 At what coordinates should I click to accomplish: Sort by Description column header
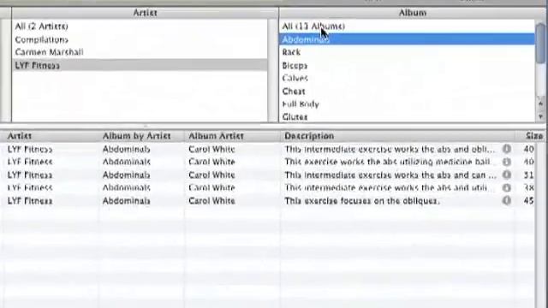coord(397,136)
